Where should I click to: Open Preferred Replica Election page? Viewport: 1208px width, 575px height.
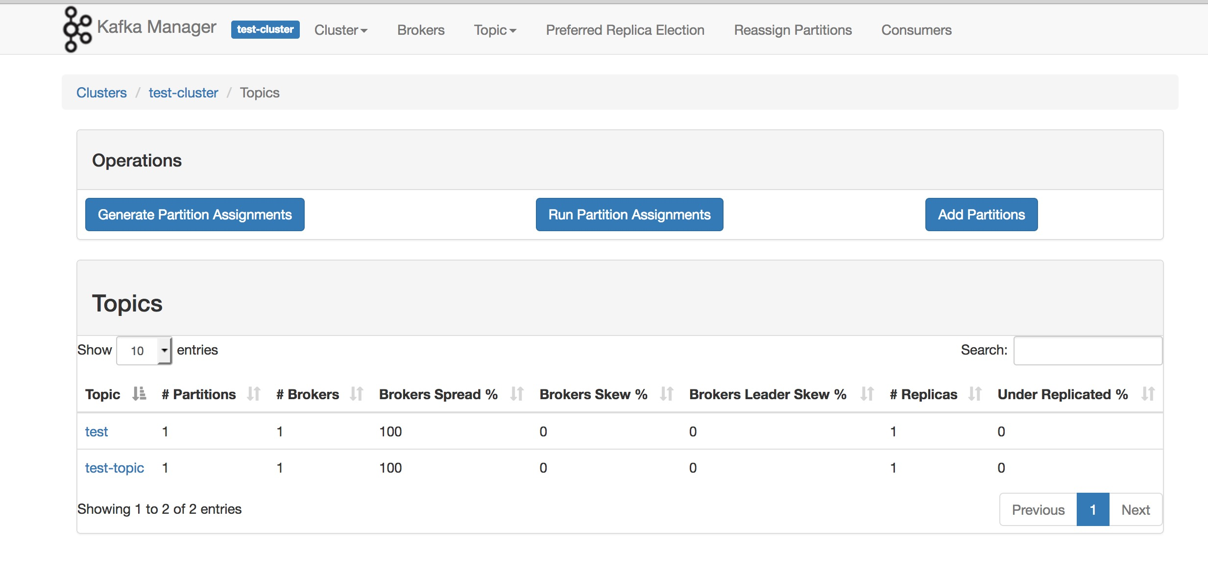coord(625,30)
